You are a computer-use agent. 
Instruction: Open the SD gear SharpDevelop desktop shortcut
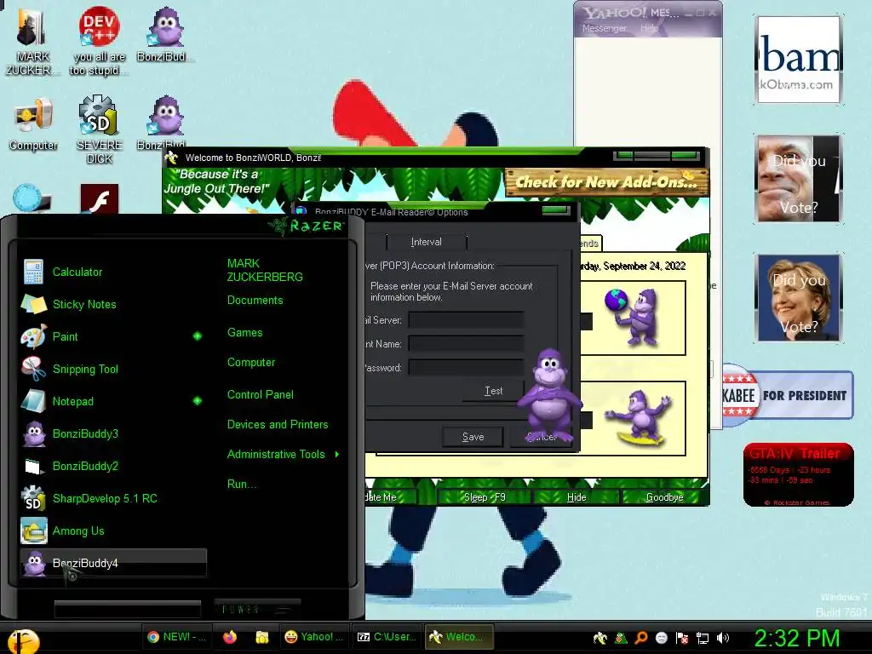(x=99, y=129)
